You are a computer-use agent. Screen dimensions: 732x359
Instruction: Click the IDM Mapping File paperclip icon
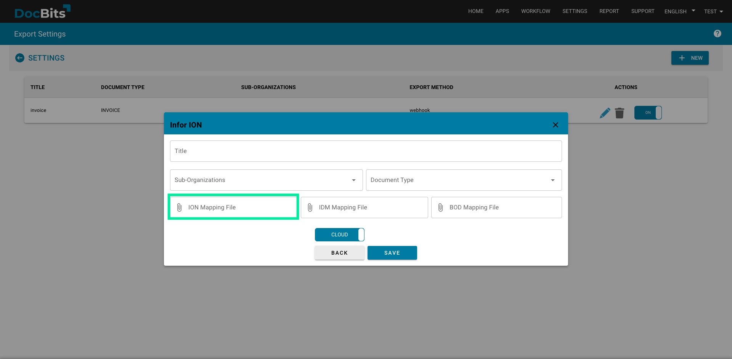tap(310, 207)
